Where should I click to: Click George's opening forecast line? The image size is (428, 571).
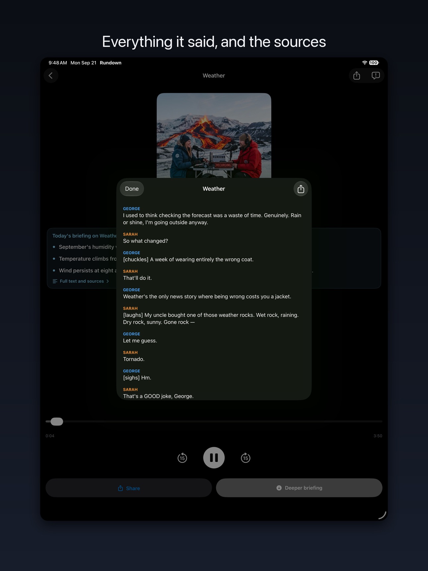pos(212,219)
